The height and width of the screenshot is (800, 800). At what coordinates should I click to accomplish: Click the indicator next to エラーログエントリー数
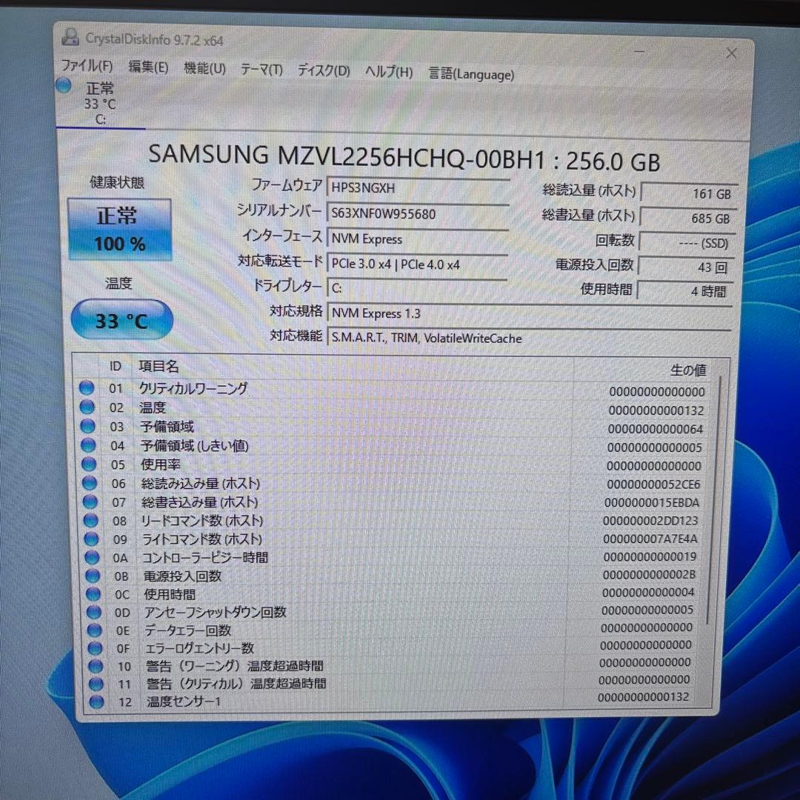point(87,649)
